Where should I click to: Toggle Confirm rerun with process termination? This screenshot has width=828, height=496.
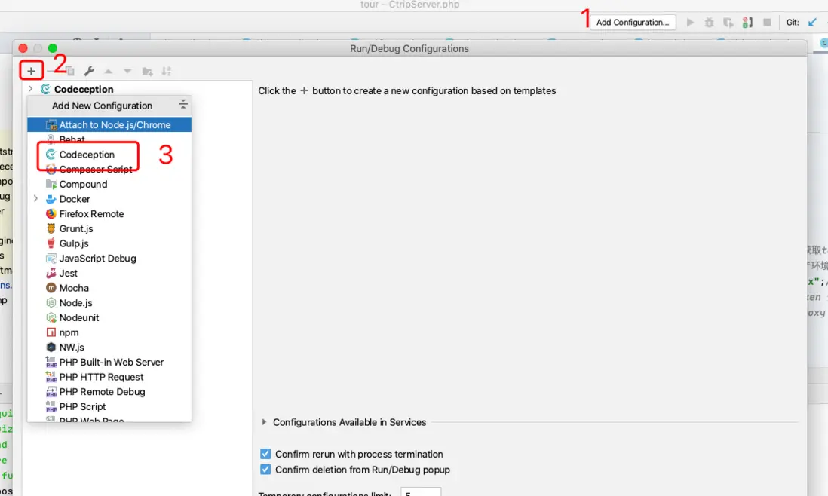[265, 454]
